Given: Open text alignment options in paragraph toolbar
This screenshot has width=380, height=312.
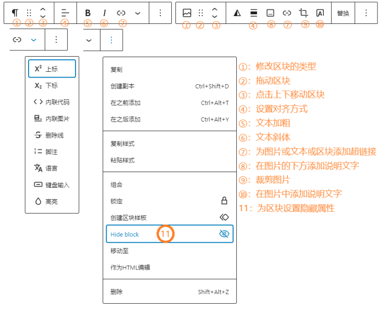Looking at the screenshot, I should click(x=65, y=12).
